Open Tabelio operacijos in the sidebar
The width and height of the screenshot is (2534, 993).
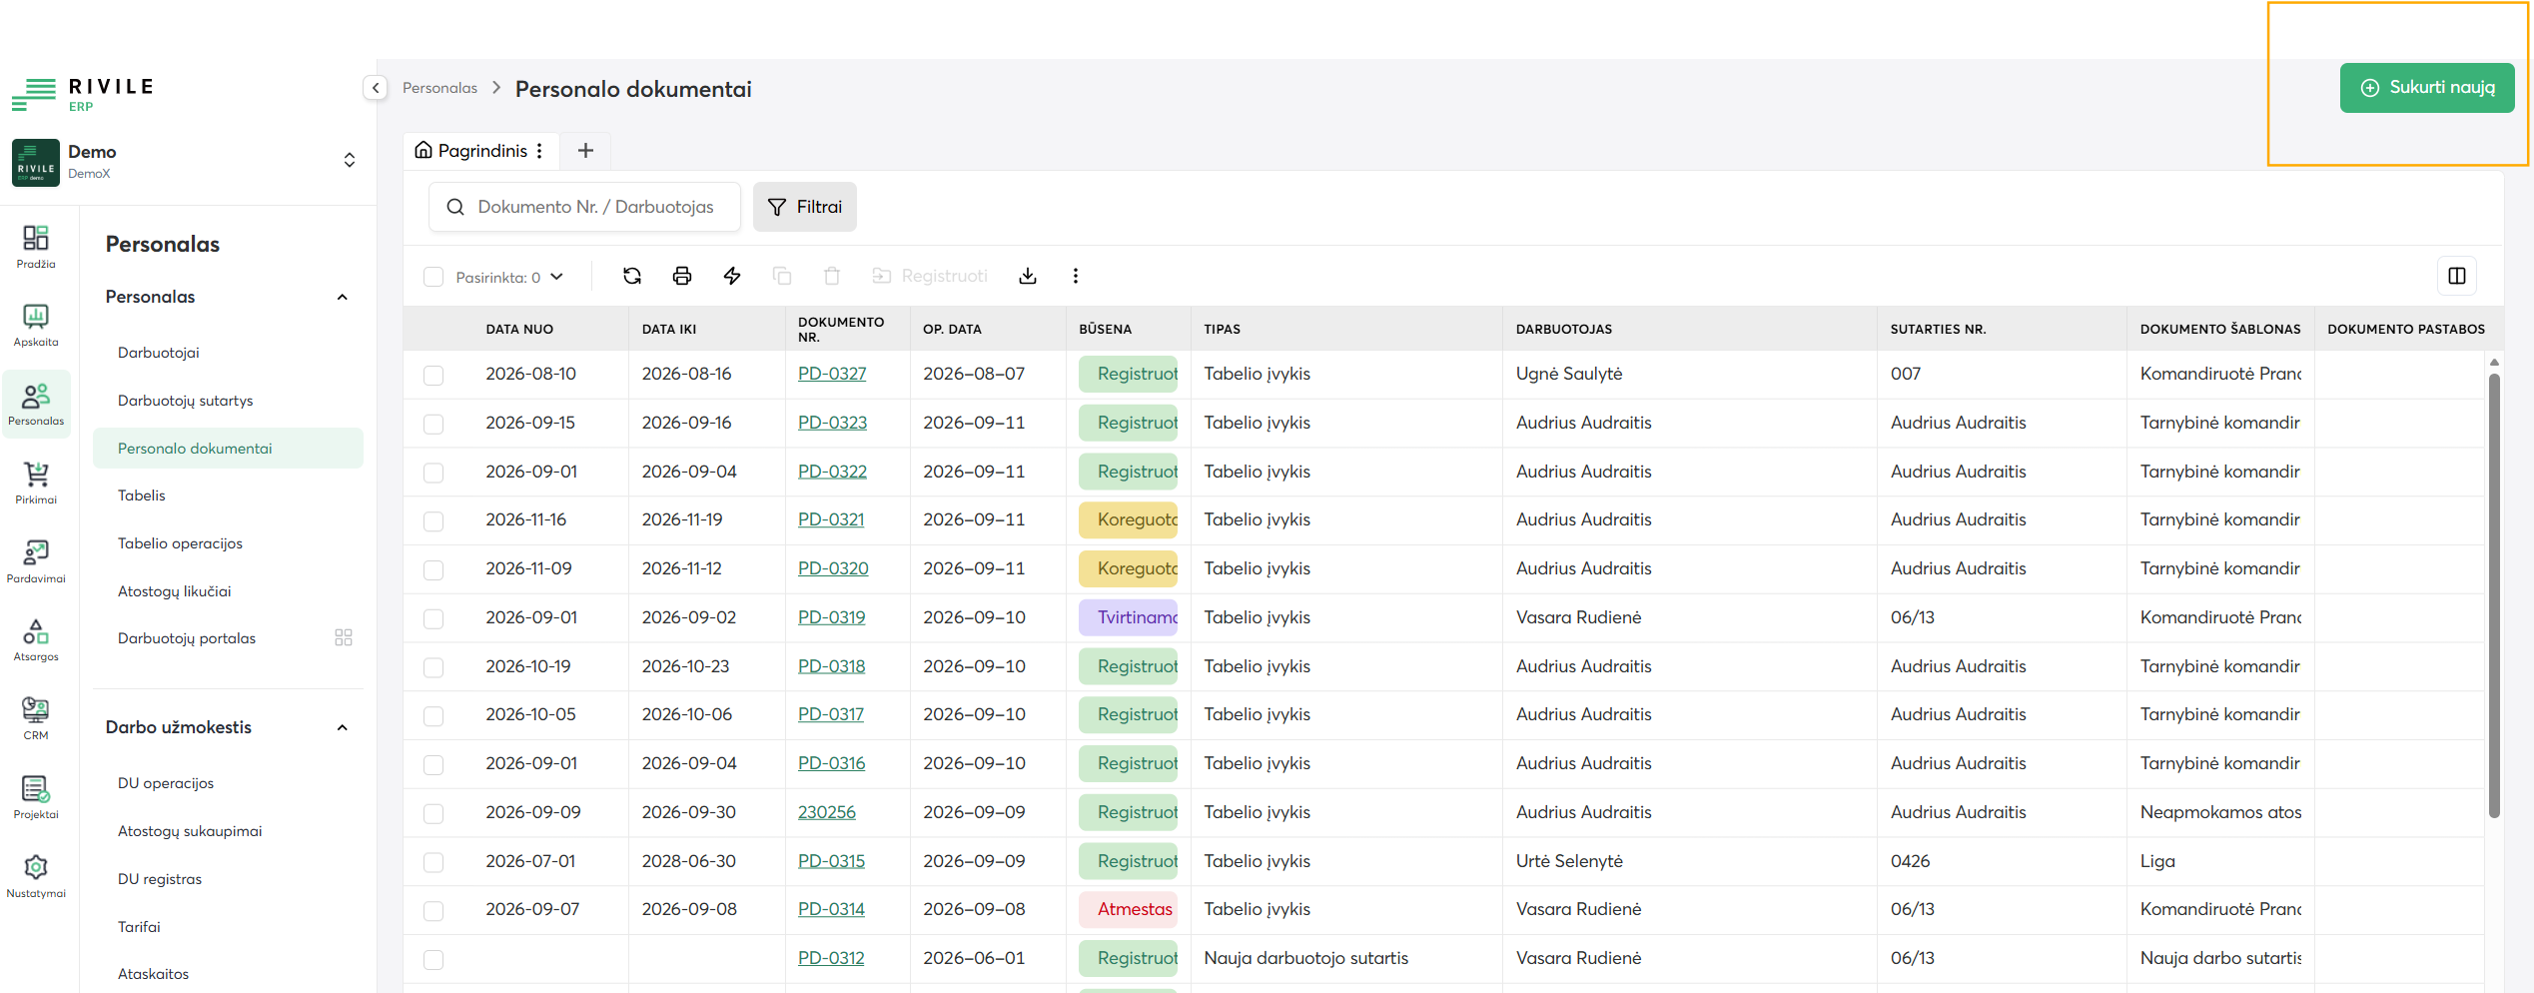pyautogui.click(x=180, y=543)
